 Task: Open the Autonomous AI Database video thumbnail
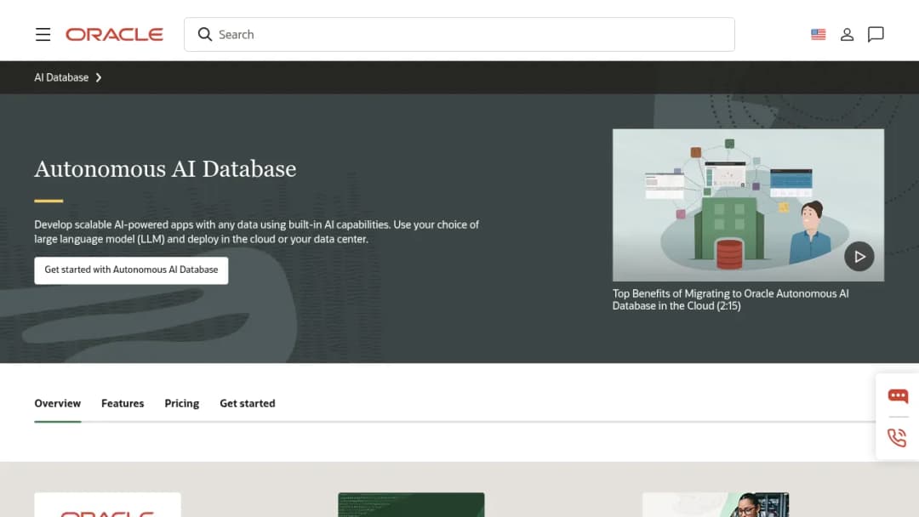coord(748,205)
